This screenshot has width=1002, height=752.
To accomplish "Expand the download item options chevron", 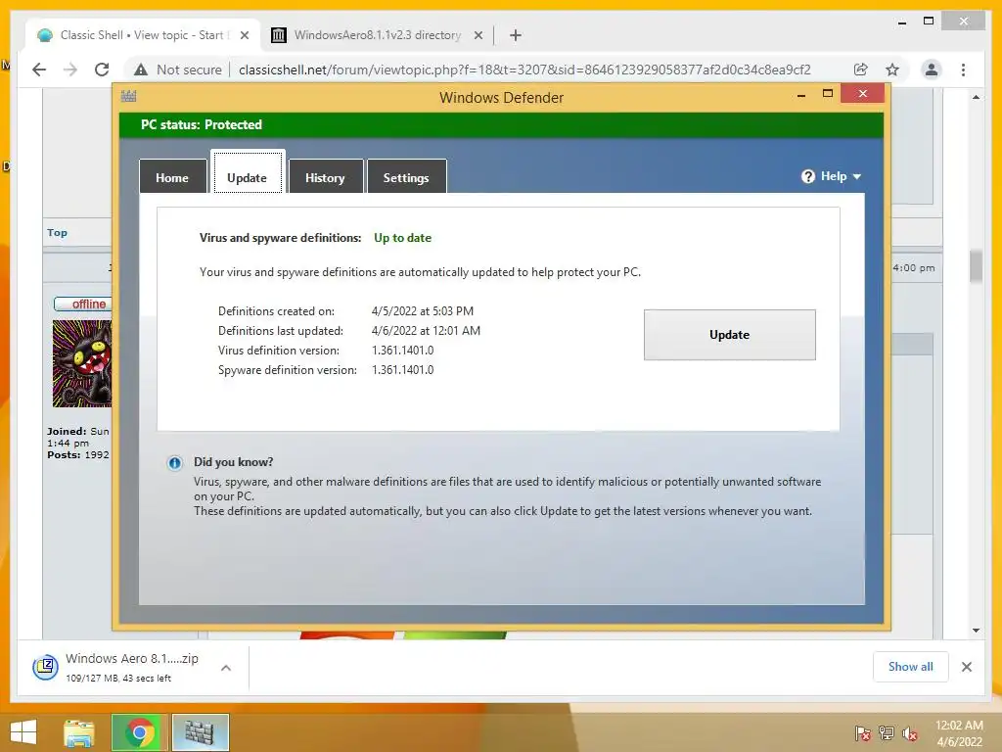I will (226, 668).
